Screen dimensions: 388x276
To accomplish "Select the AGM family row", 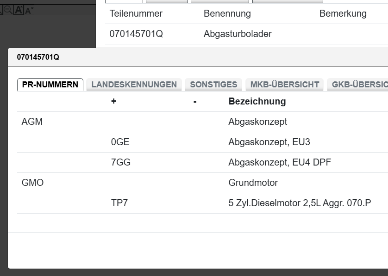I will [x=32, y=122].
